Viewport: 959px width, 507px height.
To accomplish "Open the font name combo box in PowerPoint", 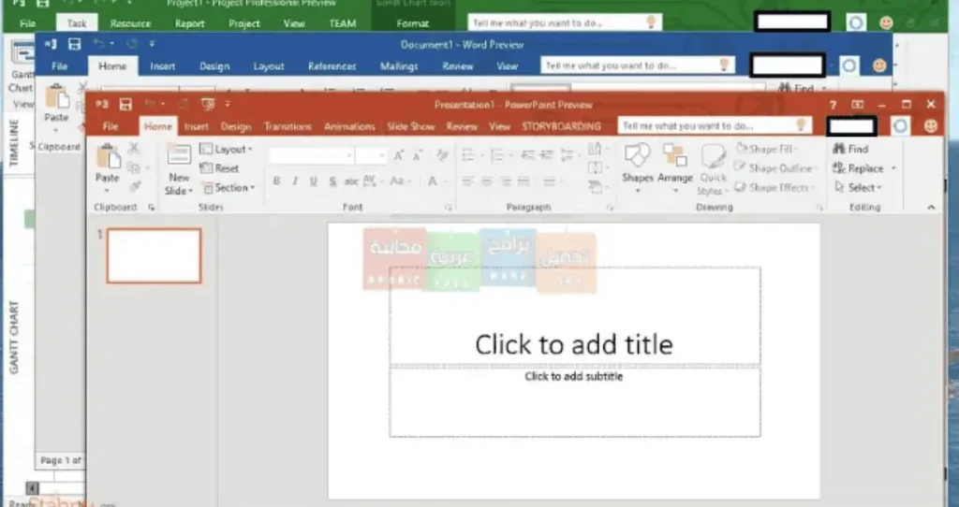I will 311,156.
